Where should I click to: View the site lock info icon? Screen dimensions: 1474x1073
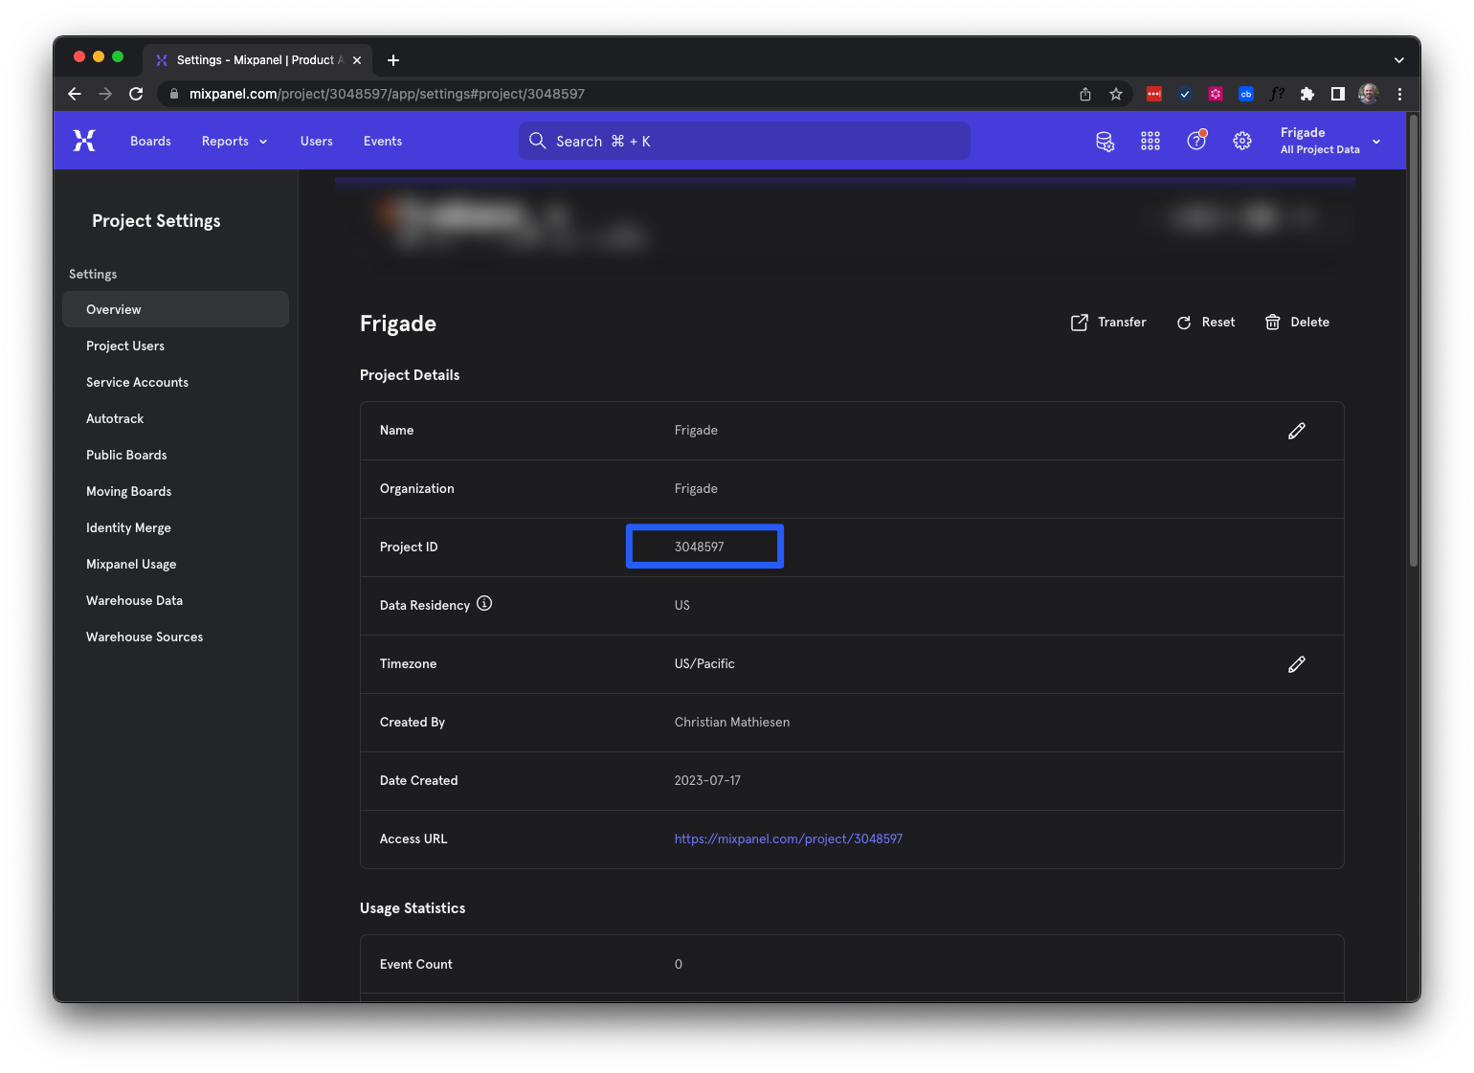(174, 94)
